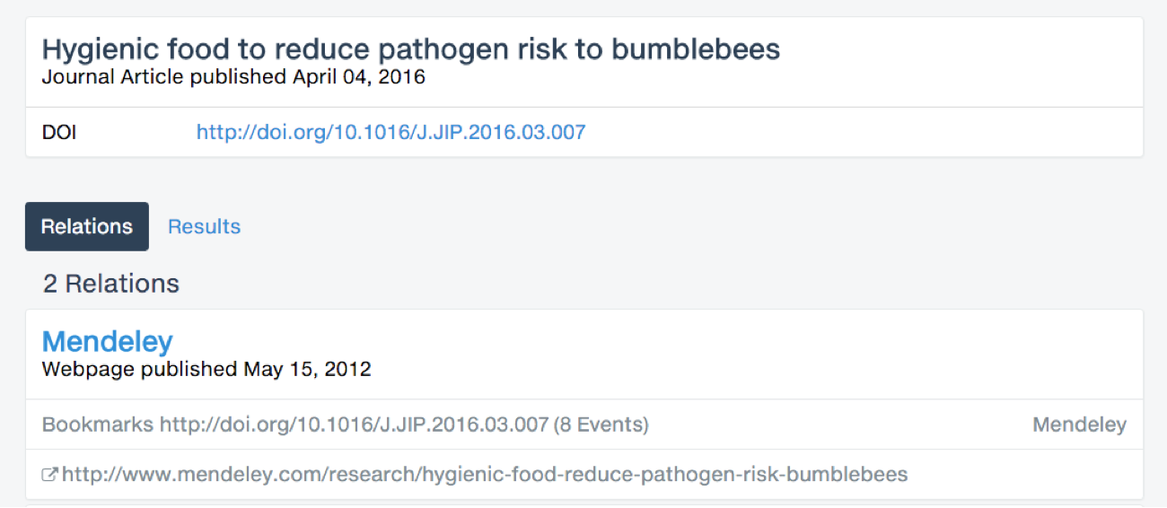Click the "(8 Events)" count text
Viewport: 1167px width, 508px height.
click(x=601, y=425)
